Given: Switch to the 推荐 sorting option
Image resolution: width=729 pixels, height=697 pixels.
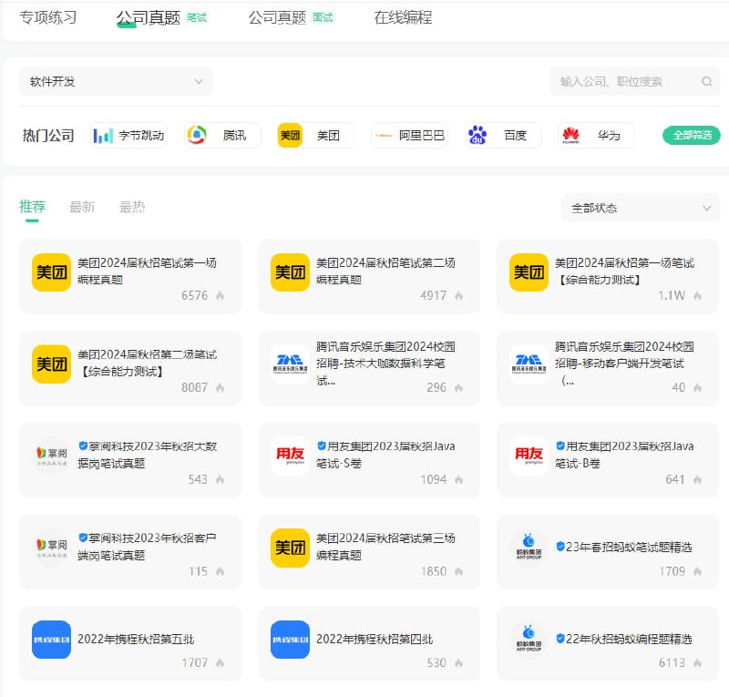Looking at the screenshot, I should point(32,207).
